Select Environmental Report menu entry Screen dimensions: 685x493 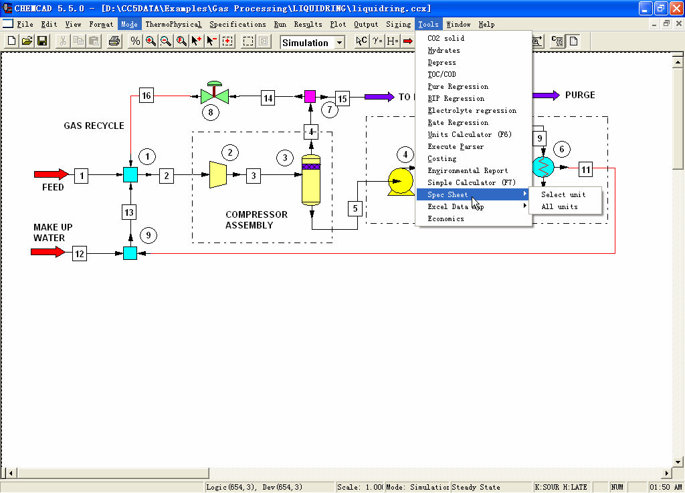(473, 170)
